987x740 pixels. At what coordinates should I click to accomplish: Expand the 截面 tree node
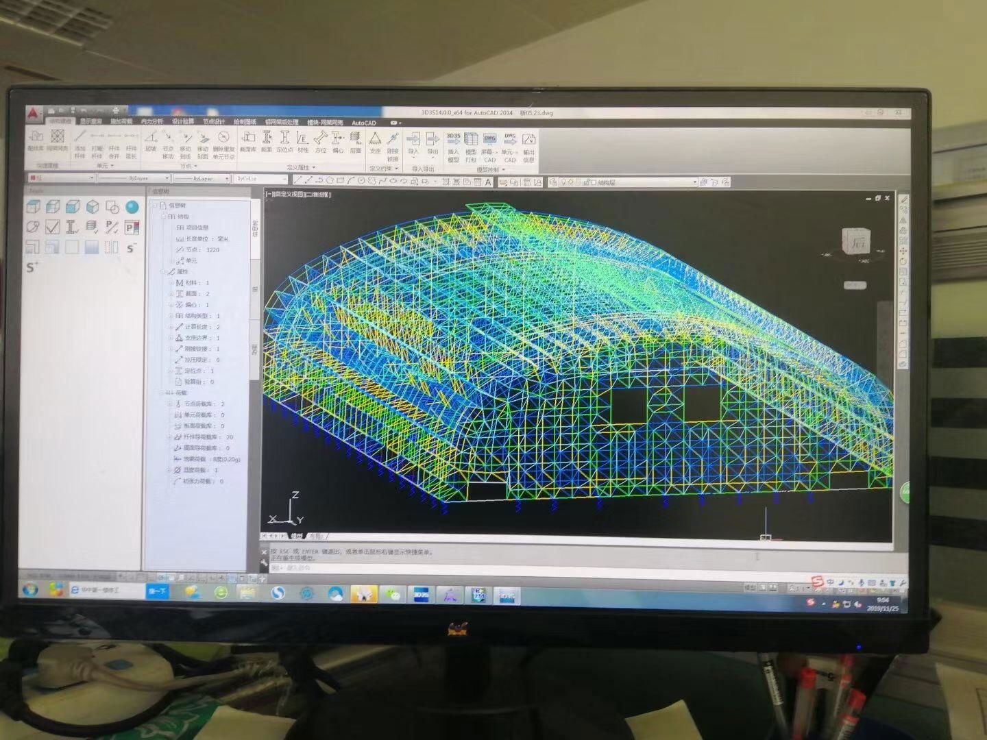[x=171, y=294]
